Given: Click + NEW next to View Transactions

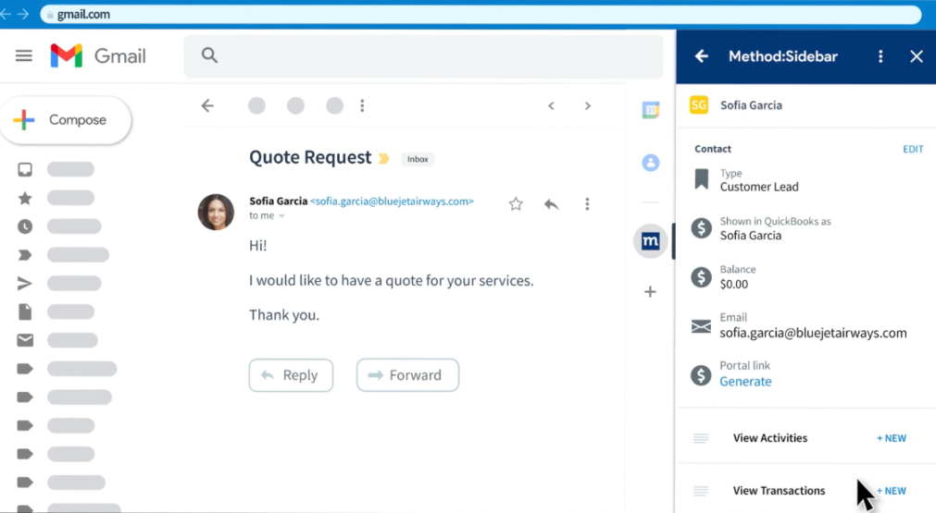Looking at the screenshot, I should pyautogui.click(x=892, y=491).
